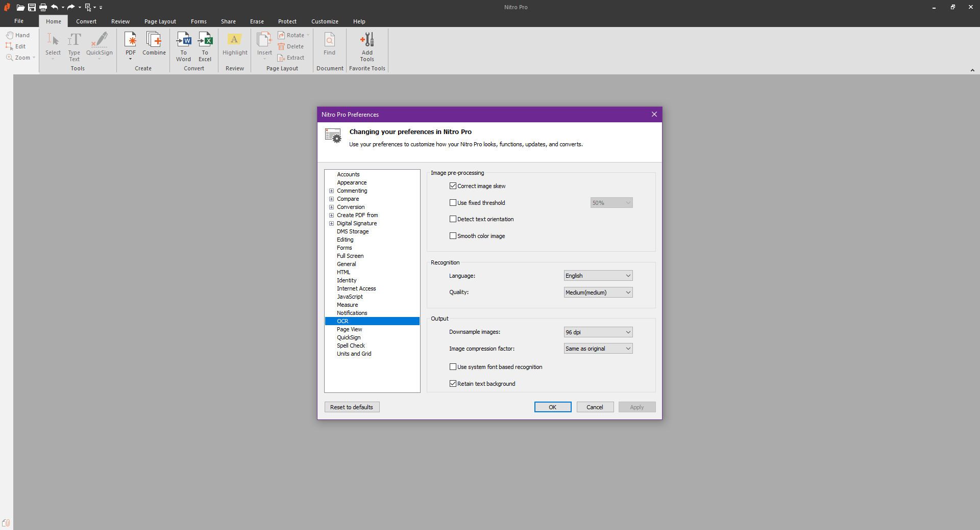Click the Reset to defaults button
The image size is (980, 530).
tap(352, 407)
